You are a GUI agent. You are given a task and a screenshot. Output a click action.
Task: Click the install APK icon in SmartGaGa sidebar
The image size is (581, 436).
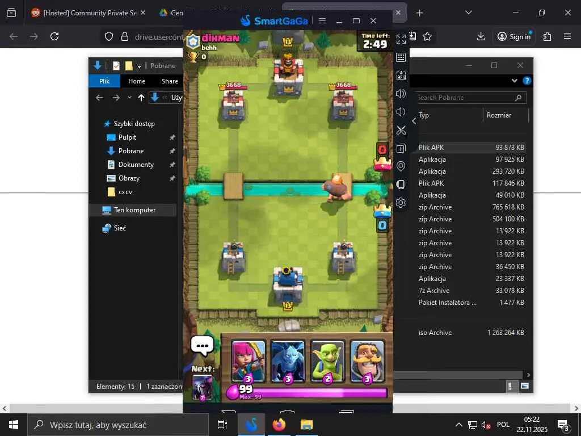[x=401, y=76]
